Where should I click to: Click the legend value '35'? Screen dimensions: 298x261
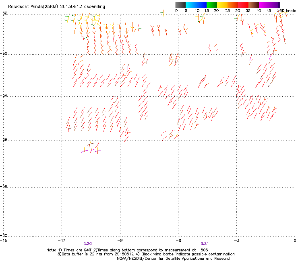coord(248,11)
